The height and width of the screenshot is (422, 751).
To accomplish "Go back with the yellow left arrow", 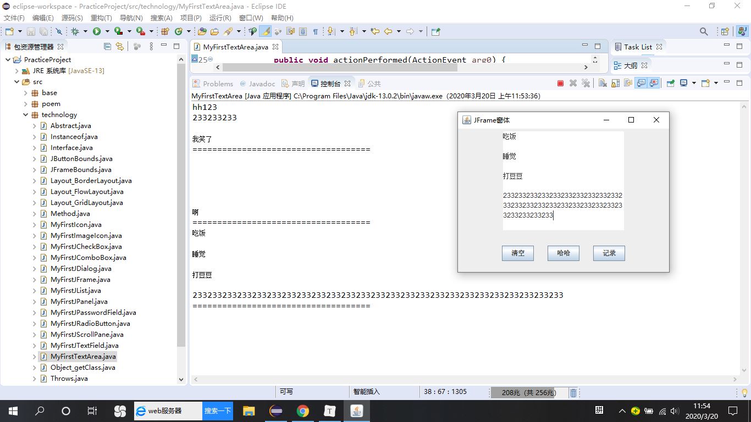I will point(388,31).
